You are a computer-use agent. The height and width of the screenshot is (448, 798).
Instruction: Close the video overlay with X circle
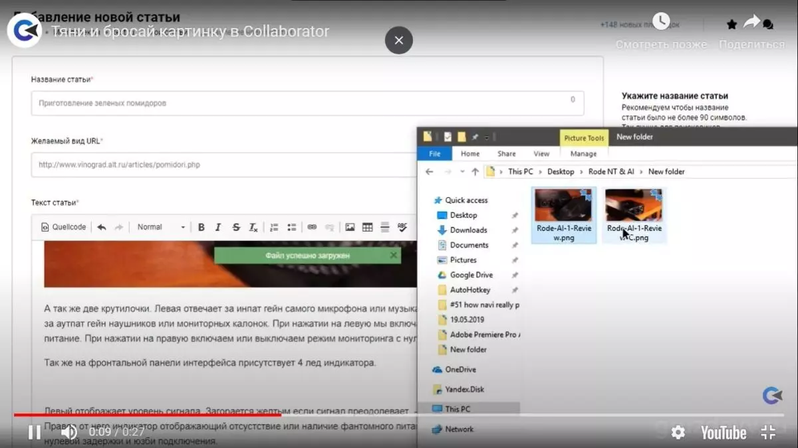(399, 40)
